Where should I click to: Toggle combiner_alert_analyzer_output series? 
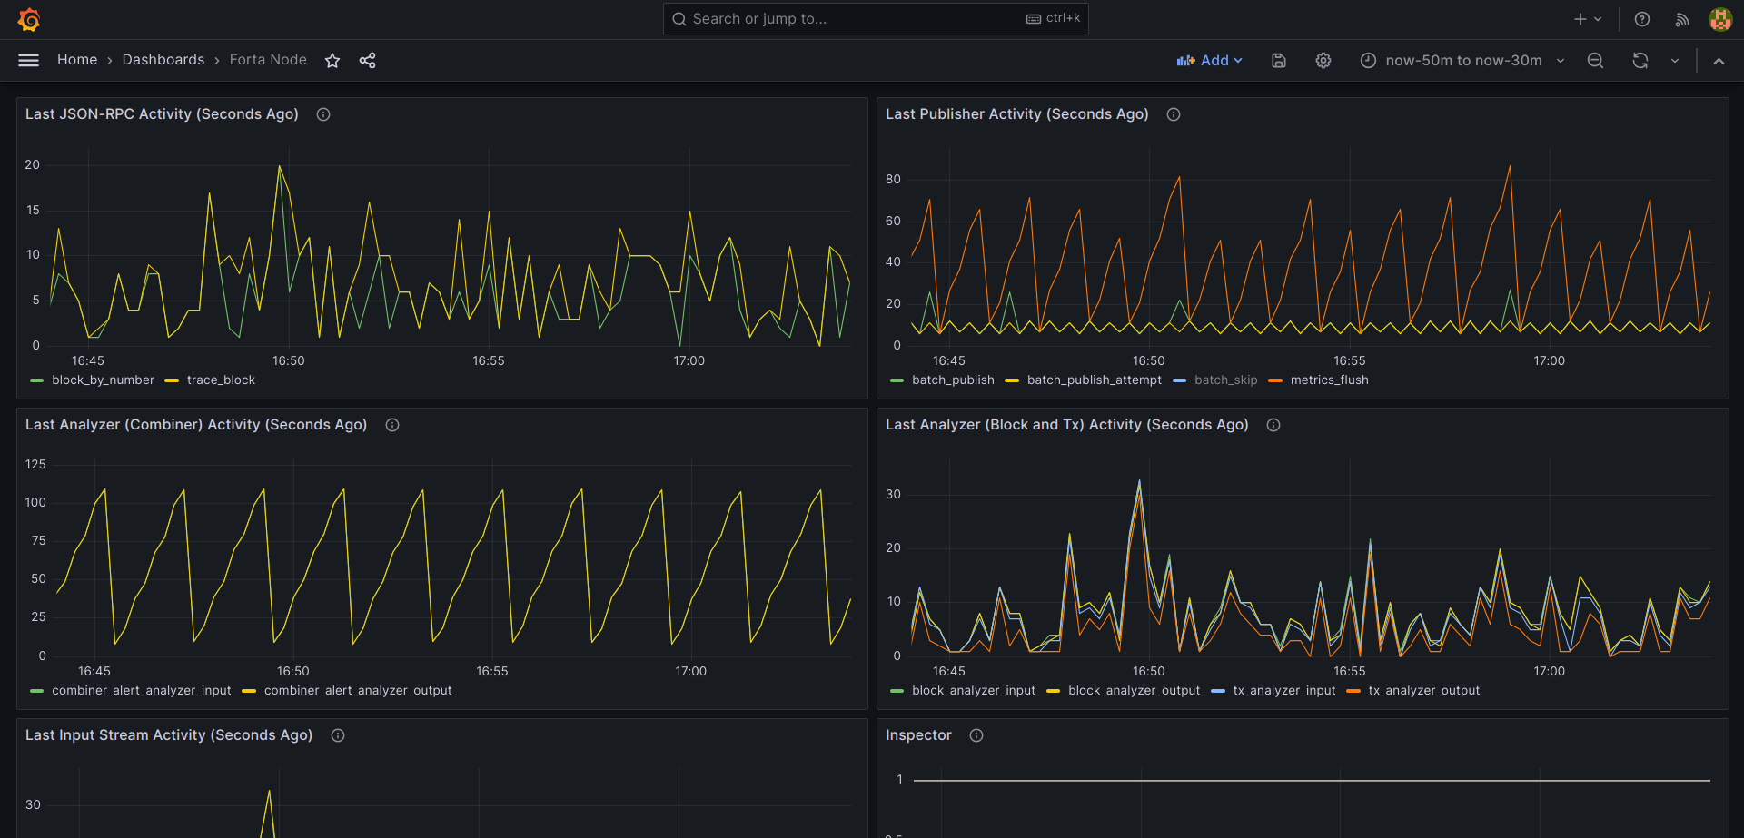(358, 691)
